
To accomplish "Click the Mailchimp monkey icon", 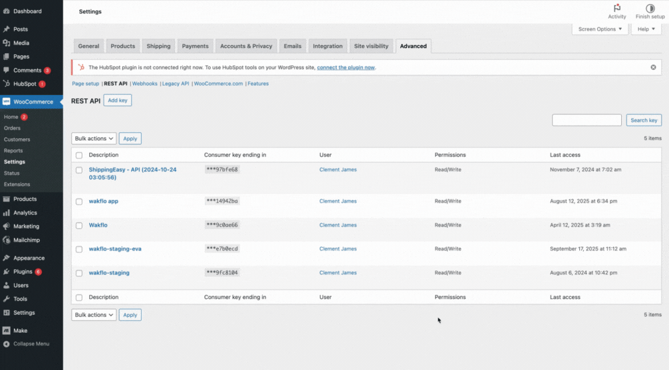I will [7, 240].
